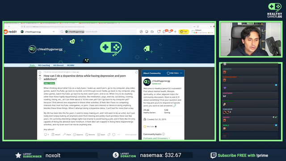
Task: Open the HG Coaching tab
Action: pos(44,65)
